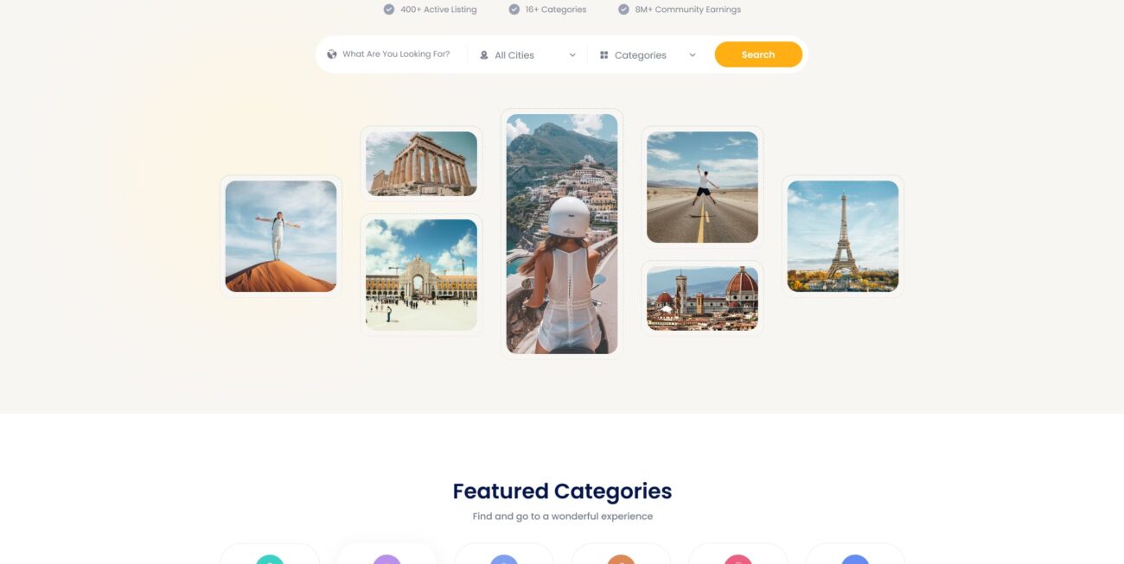Click the globe icon in search field
Screen dimensions: 1124x564
pyautogui.click(x=332, y=54)
